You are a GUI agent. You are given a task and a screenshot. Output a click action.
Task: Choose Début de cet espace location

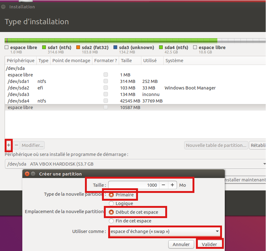111,212
